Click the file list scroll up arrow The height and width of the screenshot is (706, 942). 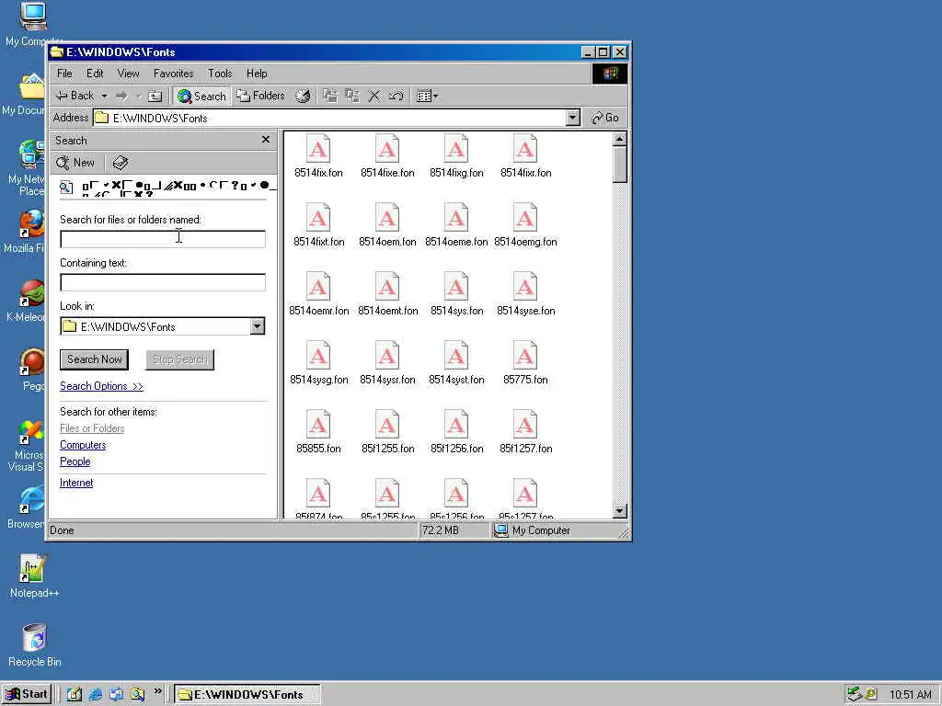point(620,139)
